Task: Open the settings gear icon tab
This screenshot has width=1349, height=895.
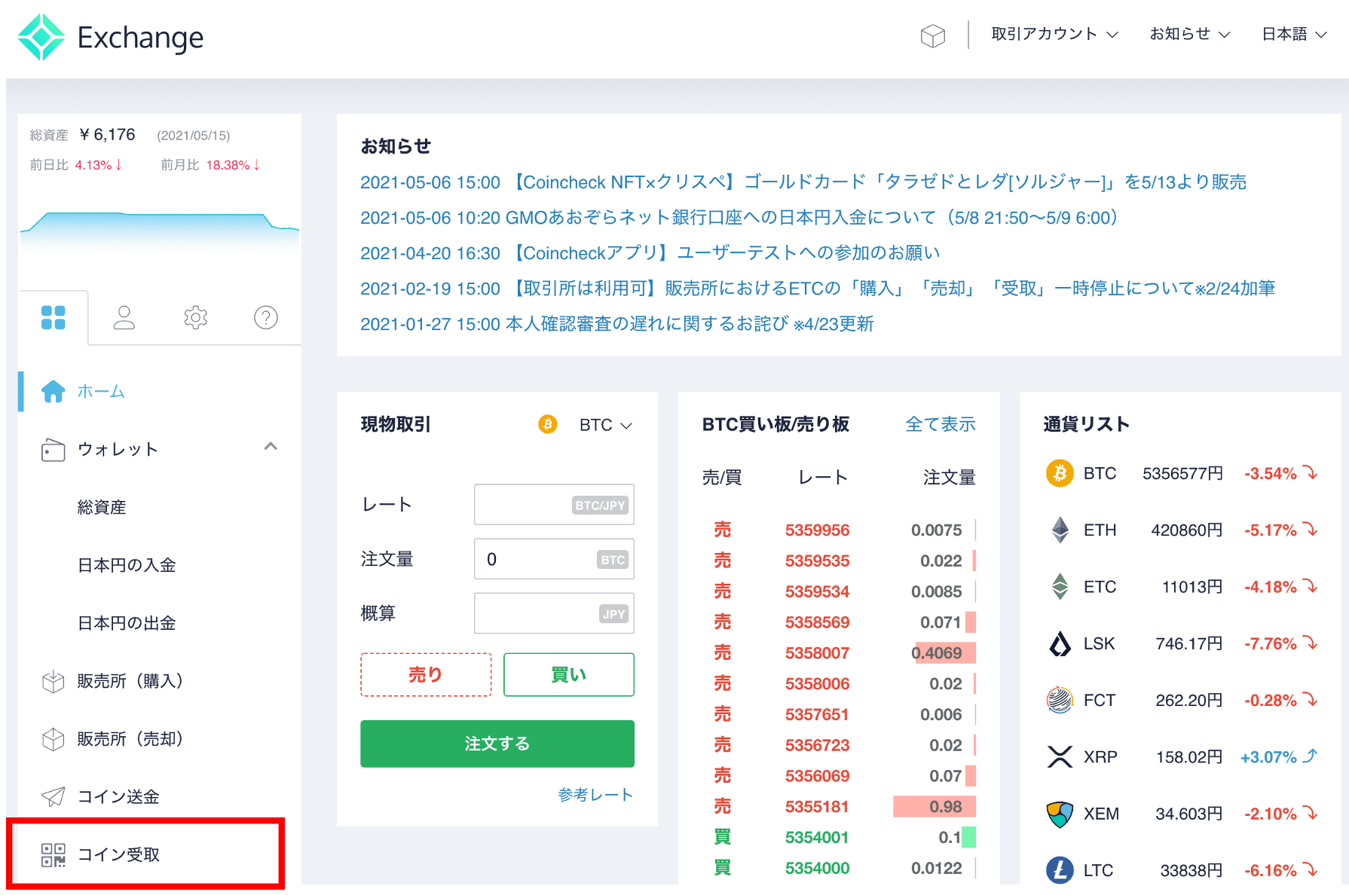Action: [x=195, y=317]
